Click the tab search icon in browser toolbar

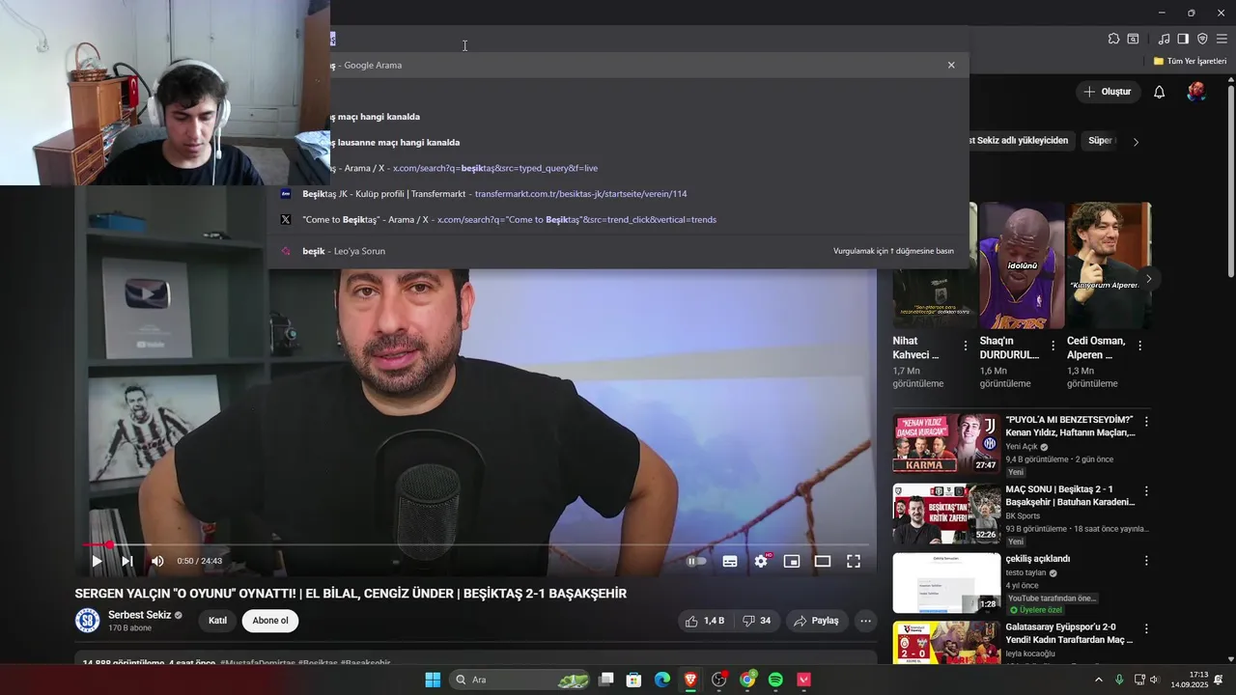coord(1133,39)
